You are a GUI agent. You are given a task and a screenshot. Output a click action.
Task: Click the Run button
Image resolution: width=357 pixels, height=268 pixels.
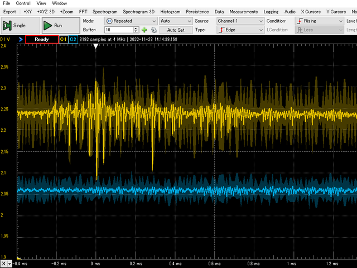coord(61,26)
